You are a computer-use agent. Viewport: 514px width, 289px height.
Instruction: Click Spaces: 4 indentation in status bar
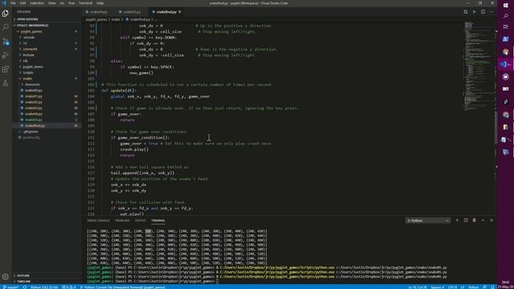click(437, 287)
